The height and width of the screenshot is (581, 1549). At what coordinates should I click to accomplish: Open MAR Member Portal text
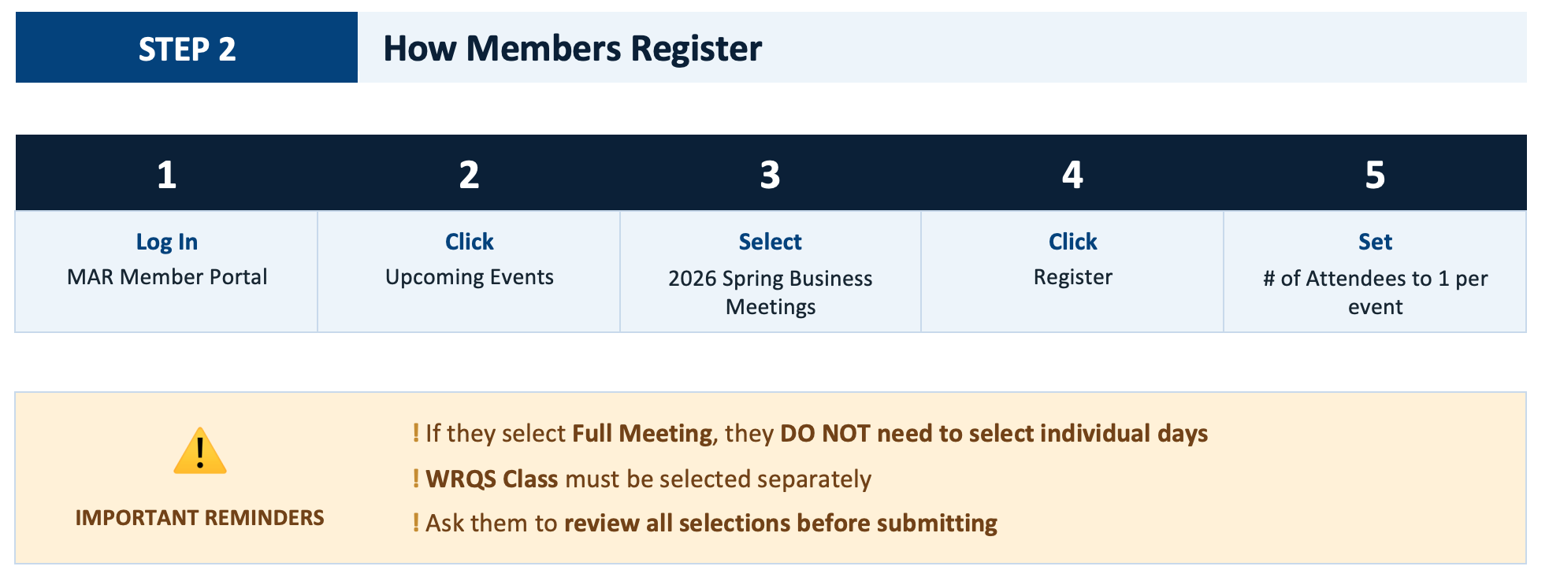coord(167,277)
